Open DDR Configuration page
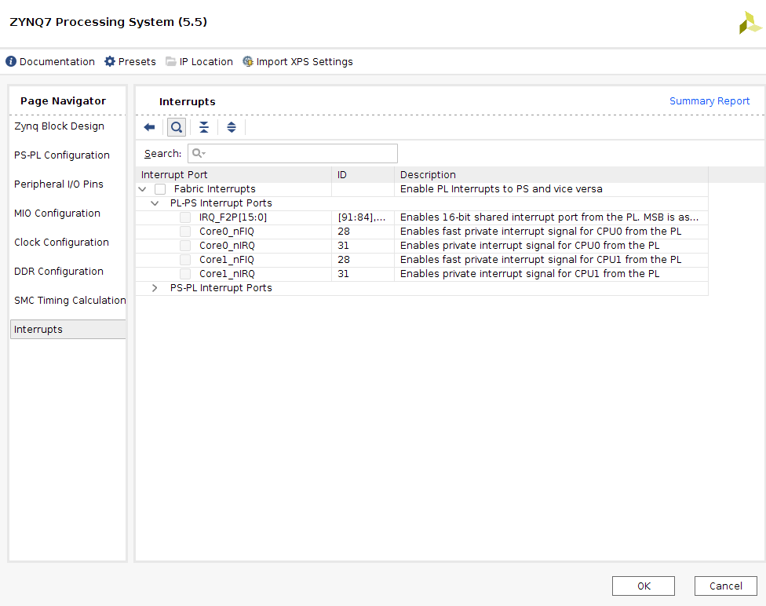This screenshot has height=606, width=766. click(59, 272)
